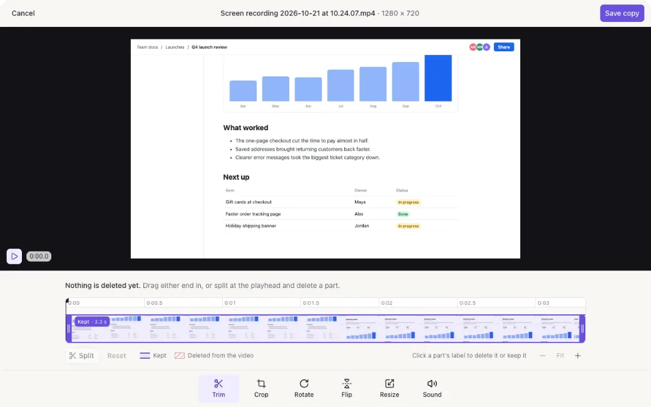Click the 0:00.5 ruler mark
This screenshot has width=651, height=407.
[154, 303]
